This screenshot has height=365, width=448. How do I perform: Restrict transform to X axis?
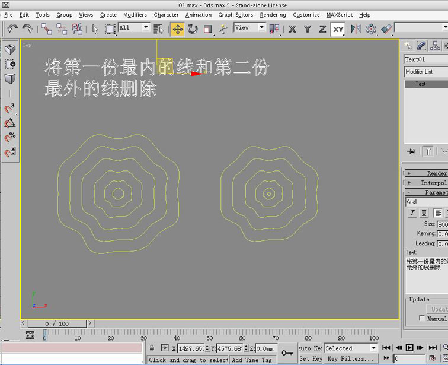(292, 29)
